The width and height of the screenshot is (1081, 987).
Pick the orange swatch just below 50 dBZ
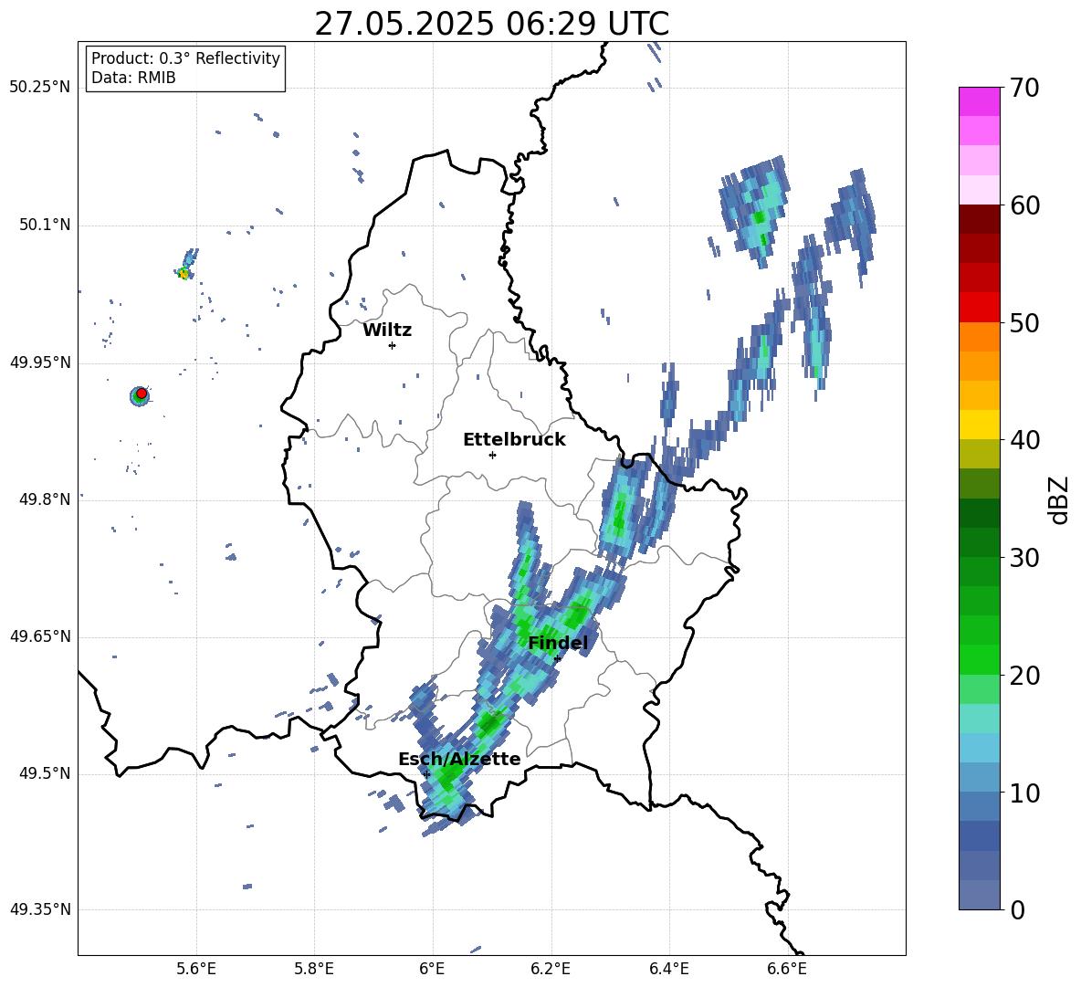pos(979,337)
